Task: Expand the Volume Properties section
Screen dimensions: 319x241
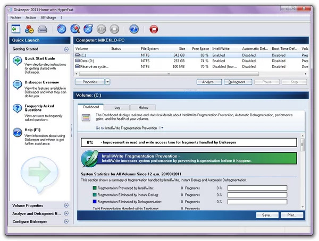Action: pos(66,205)
